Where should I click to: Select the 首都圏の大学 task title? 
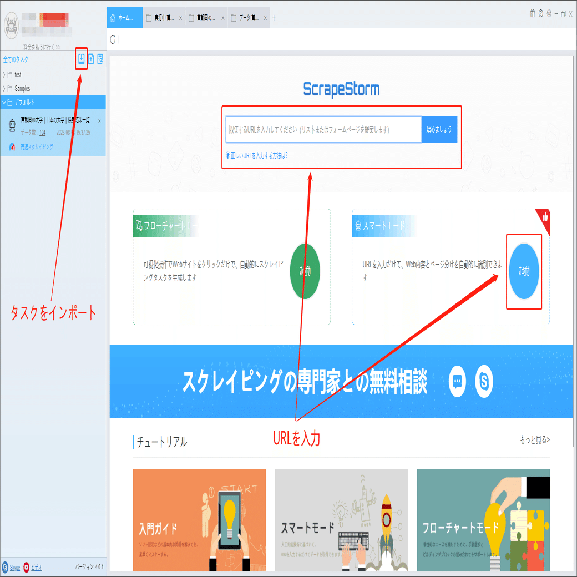[57, 120]
